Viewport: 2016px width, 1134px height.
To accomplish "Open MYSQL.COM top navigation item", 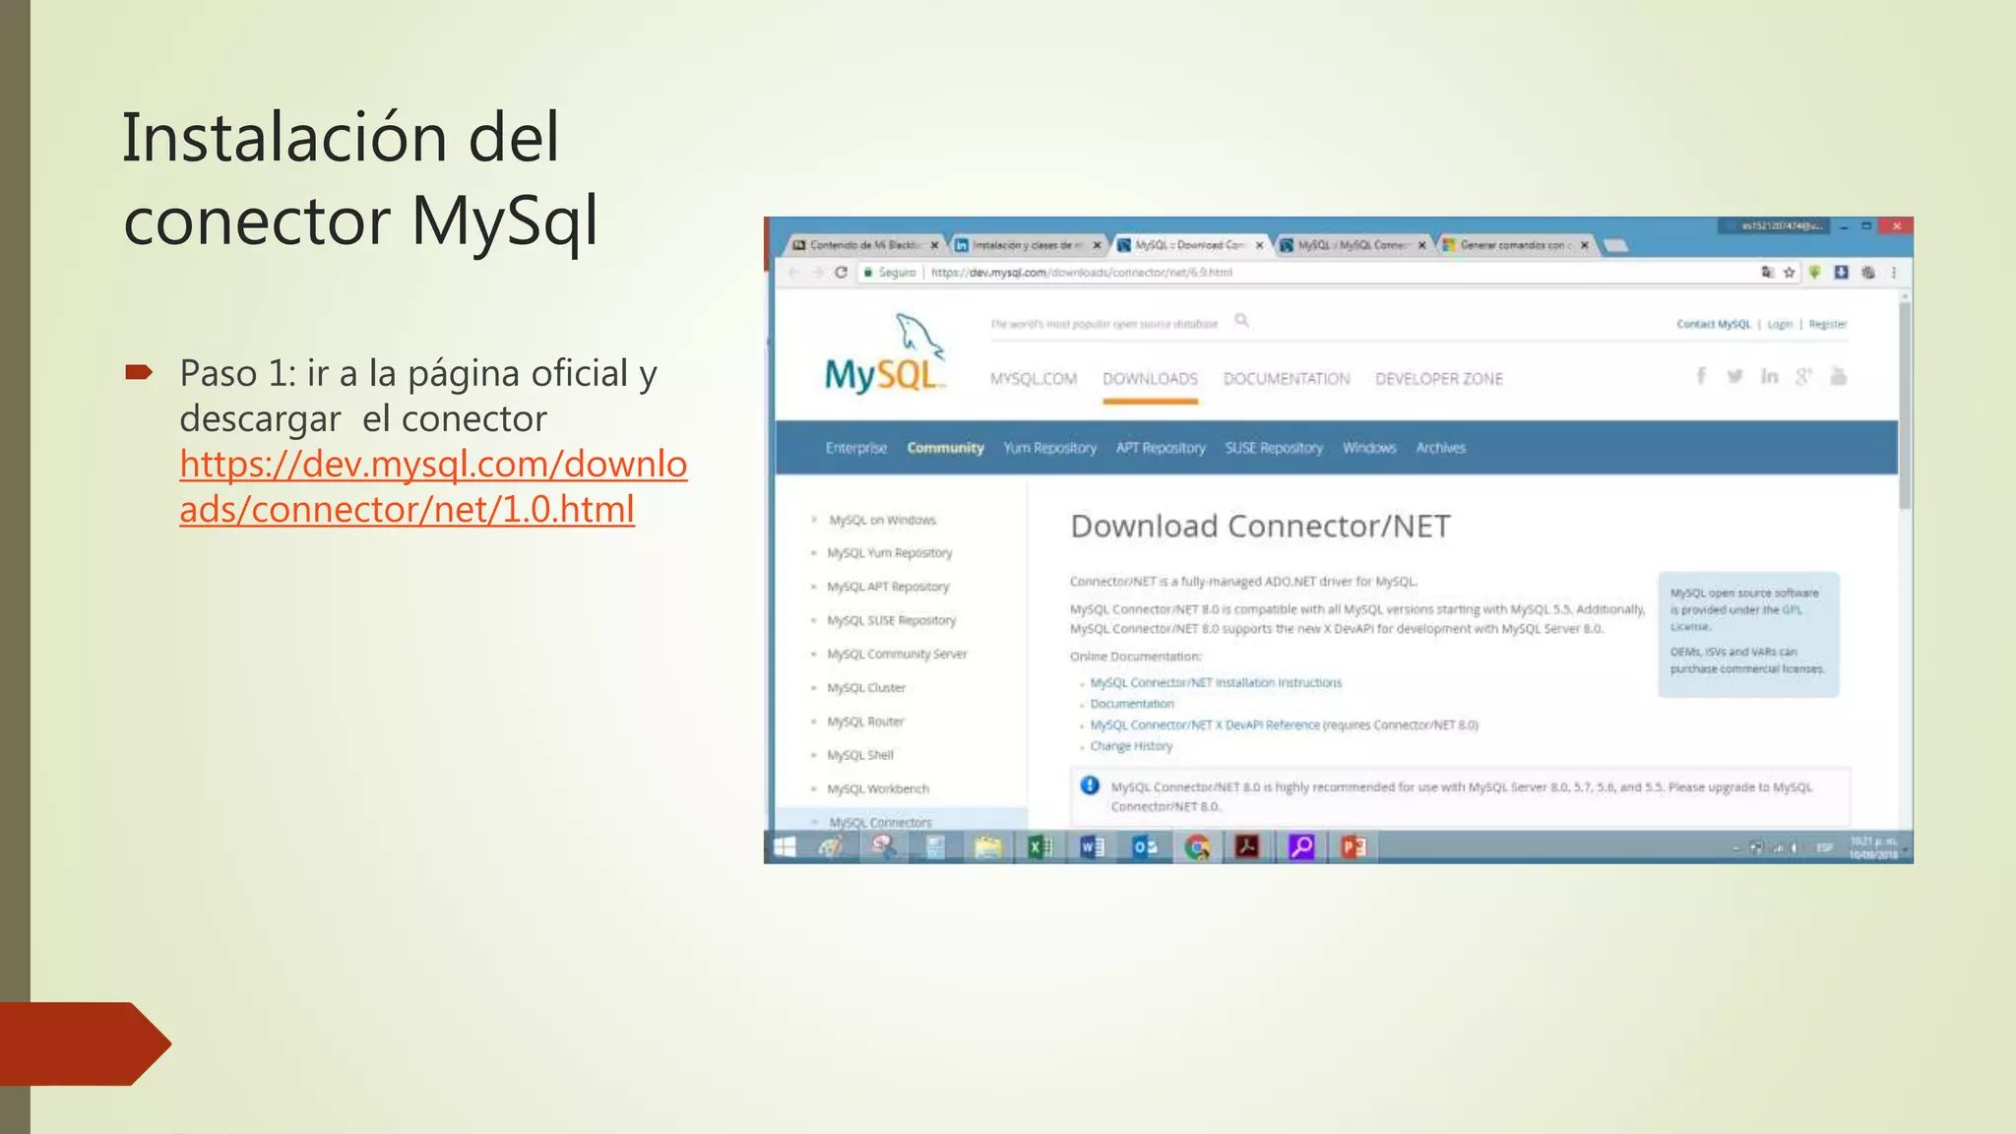I will coord(1034,379).
